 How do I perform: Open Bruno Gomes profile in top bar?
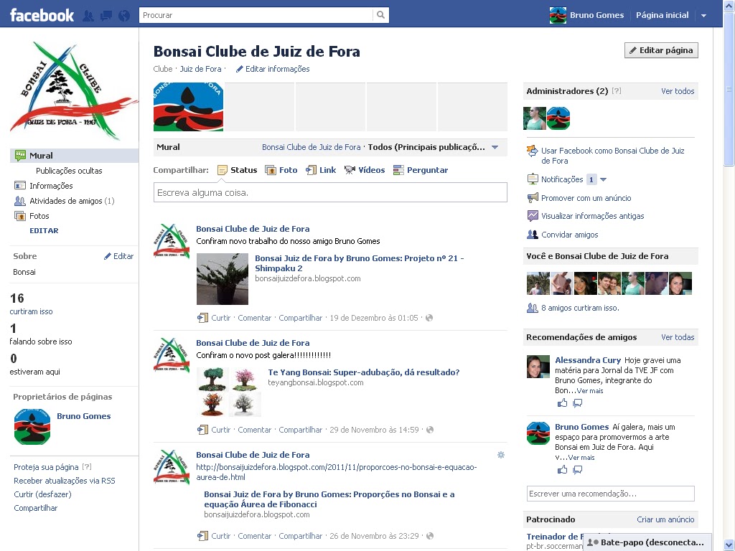pos(586,16)
